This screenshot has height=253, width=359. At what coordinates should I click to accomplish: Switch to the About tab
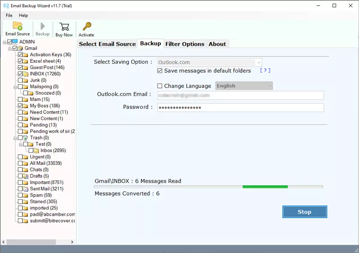(217, 44)
